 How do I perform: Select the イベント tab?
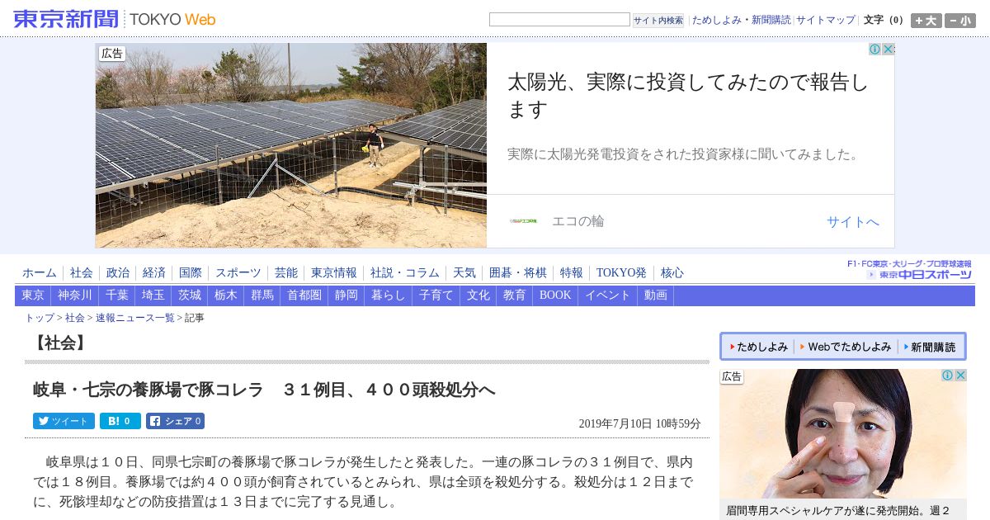point(608,295)
